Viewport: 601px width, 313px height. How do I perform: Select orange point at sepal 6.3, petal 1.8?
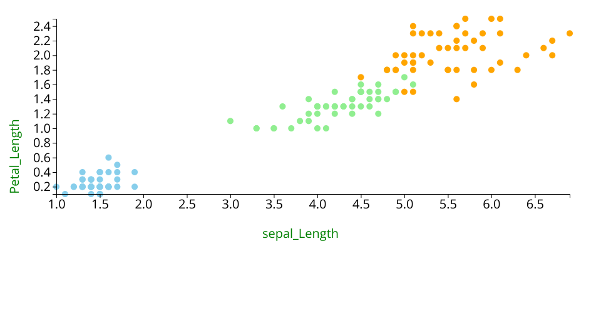tap(517, 69)
